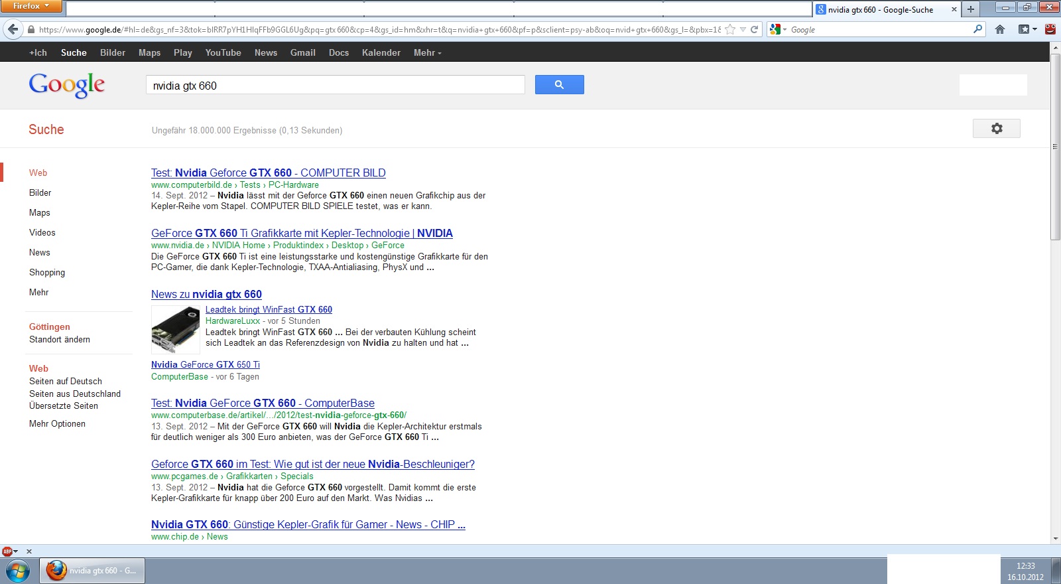Open +Ich in the Google bar
The image size is (1061, 584).
38,52
